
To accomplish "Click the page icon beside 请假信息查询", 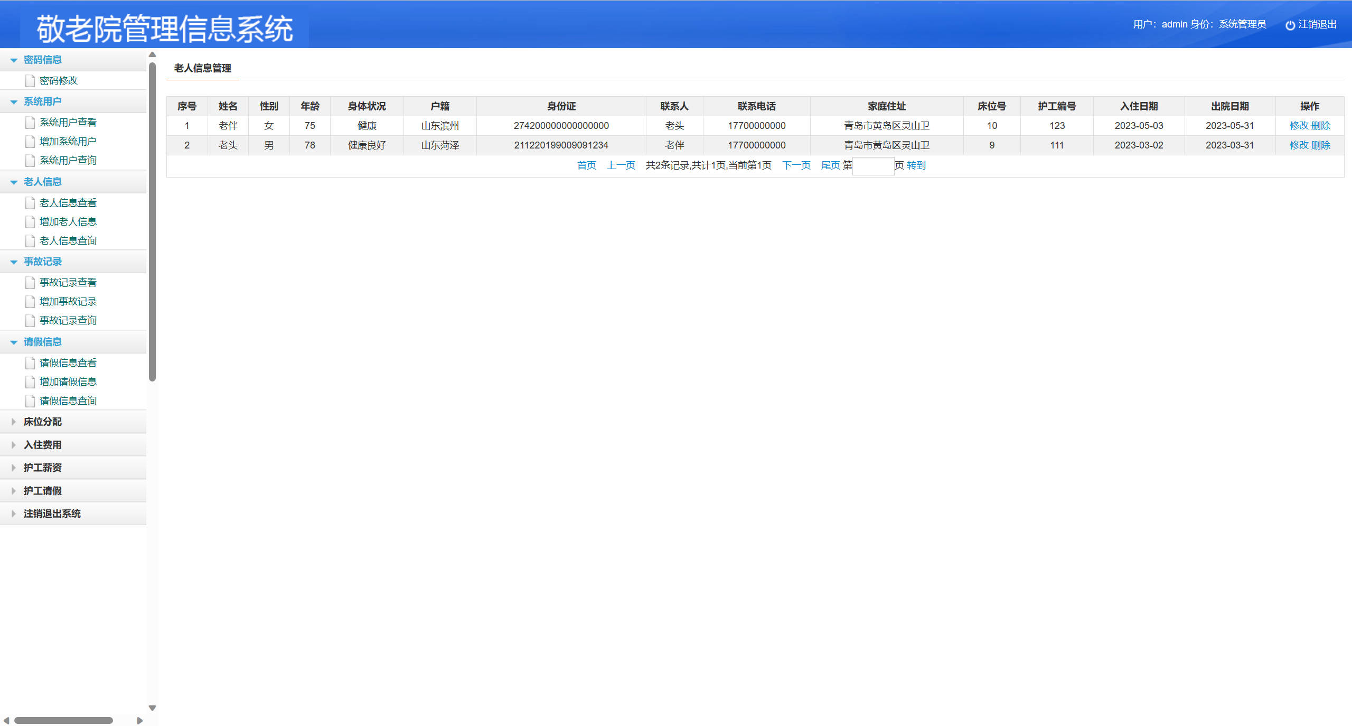I will 30,401.
